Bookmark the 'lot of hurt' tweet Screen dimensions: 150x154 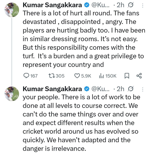126,76
